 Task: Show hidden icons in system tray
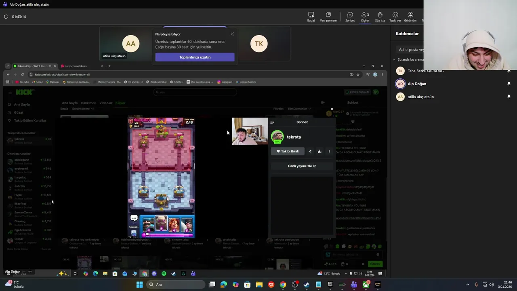468,285
